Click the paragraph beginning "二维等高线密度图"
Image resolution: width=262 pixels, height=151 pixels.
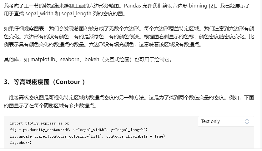129,101
